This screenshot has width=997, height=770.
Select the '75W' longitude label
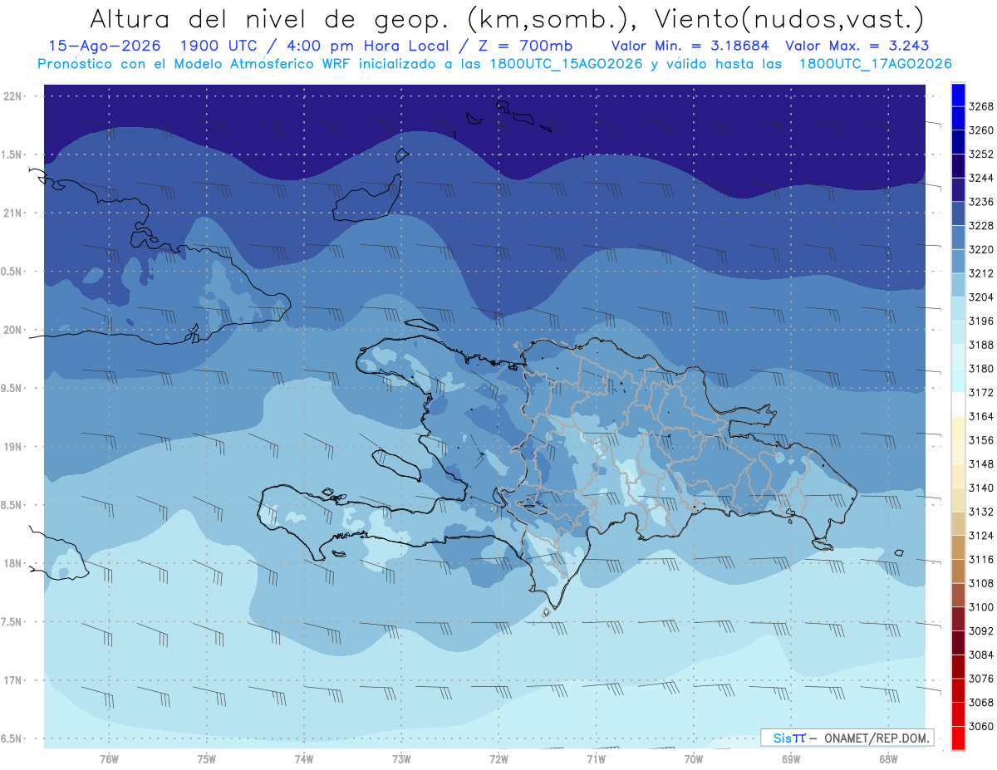point(207,758)
